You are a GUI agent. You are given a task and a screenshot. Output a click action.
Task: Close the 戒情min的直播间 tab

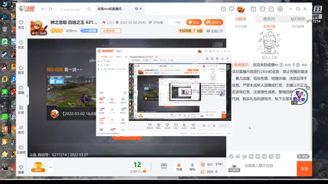point(141,9)
